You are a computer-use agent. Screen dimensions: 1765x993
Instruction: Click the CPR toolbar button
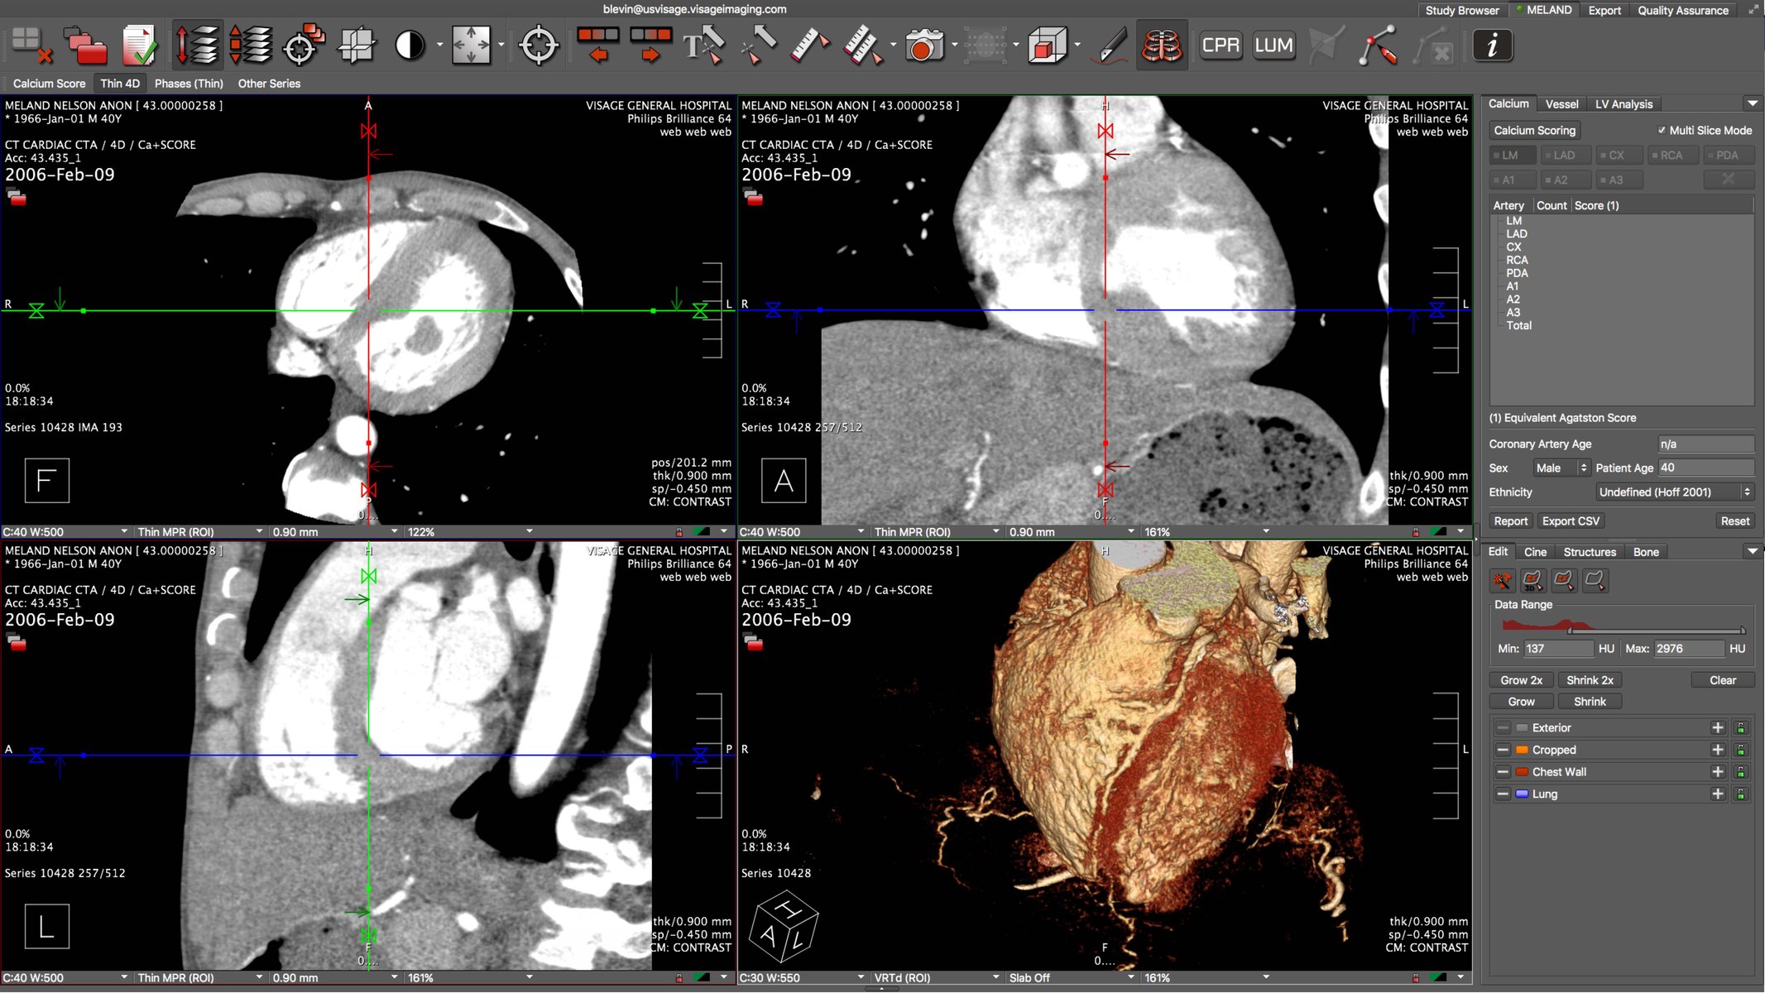[x=1221, y=46]
